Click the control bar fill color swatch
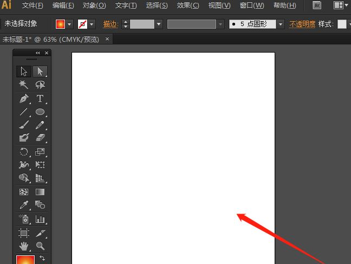This screenshot has width=351, height=264. pyautogui.click(x=60, y=24)
